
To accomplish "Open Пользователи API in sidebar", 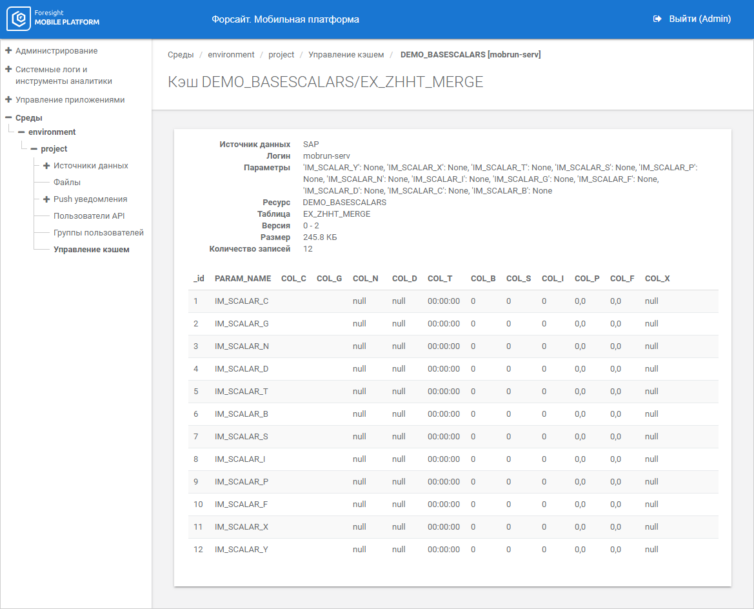I will click(89, 216).
